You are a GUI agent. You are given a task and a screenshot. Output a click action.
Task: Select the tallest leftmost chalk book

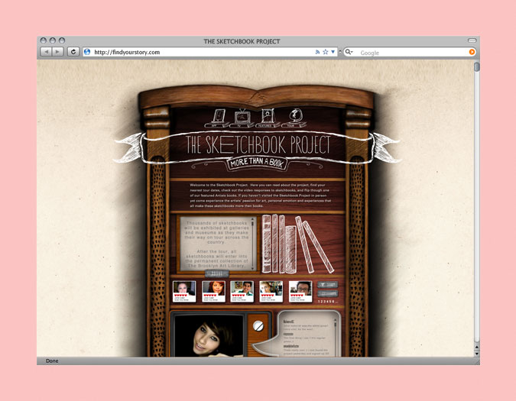267,244
